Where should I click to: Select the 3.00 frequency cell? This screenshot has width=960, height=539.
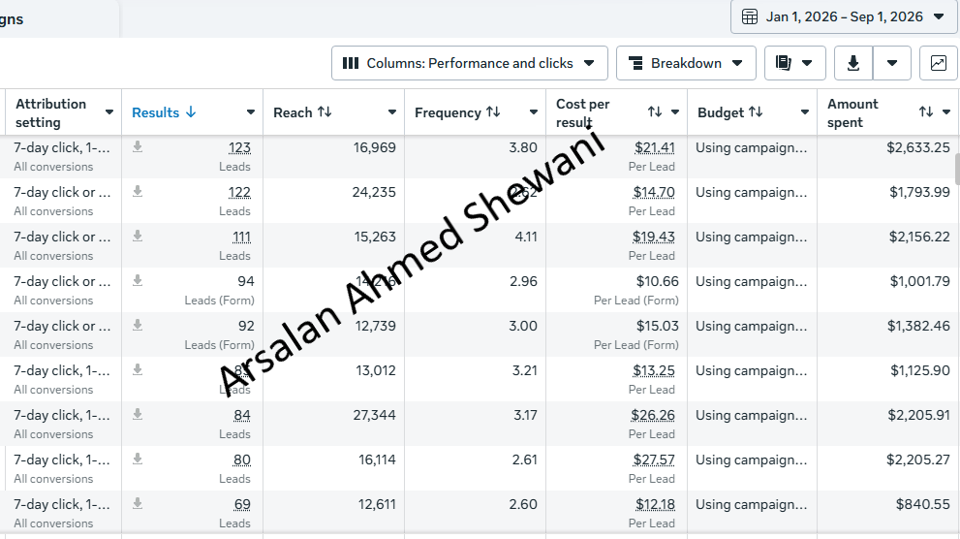point(523,326)
